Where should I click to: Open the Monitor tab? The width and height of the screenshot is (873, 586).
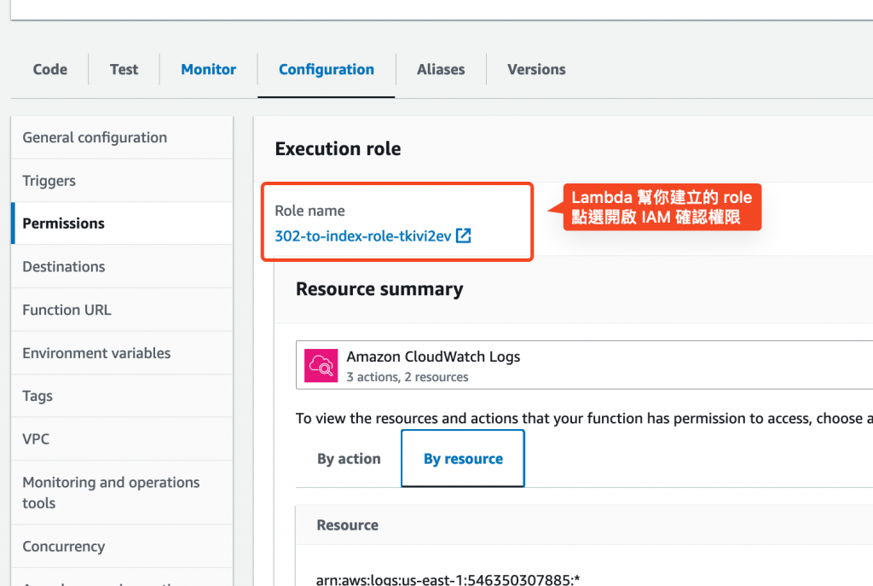(208, 70)
